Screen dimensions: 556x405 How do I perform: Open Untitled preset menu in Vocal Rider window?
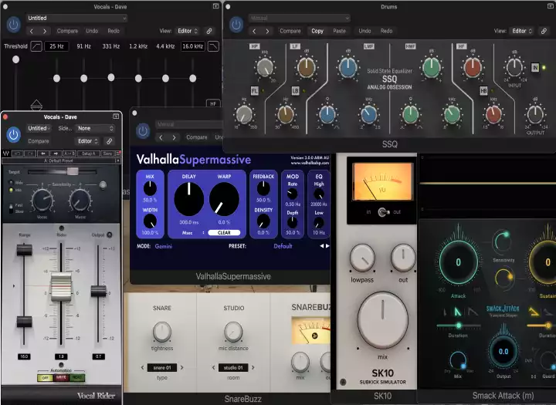coord(39,128)
